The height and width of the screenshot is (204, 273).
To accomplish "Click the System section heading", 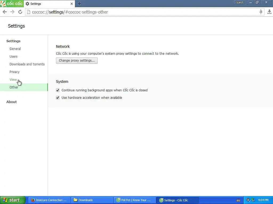I will [x=62, y=82].
